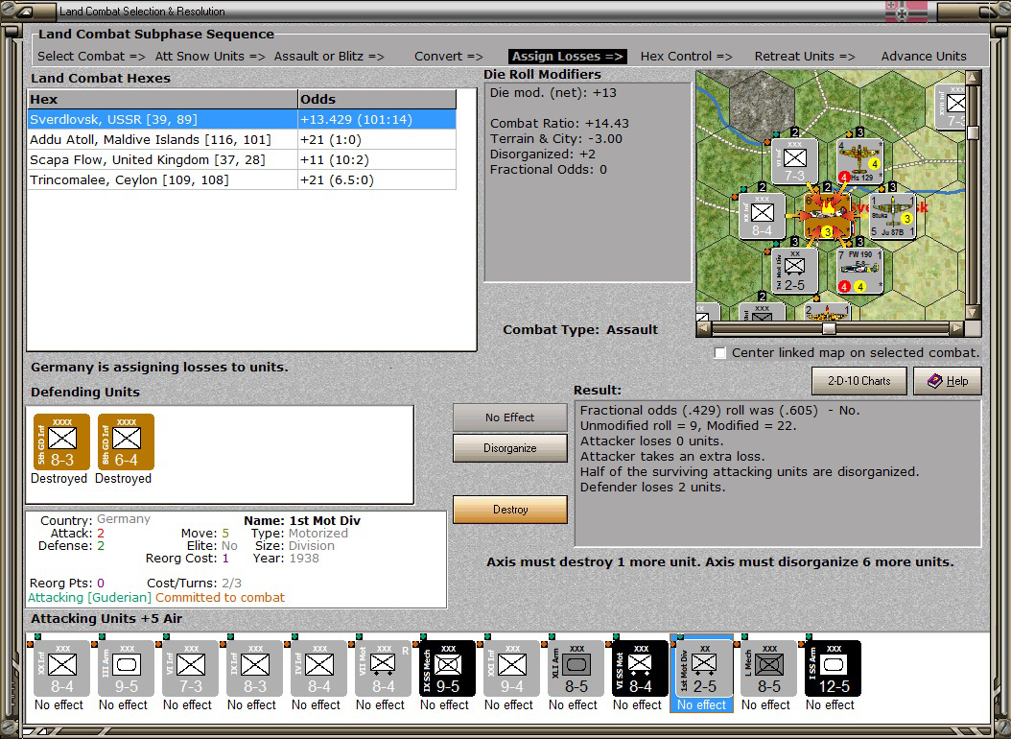Select destroyed 8-3 defending unit counter
This screenshot has height=739, width=1011.
[x=61, y=442]
